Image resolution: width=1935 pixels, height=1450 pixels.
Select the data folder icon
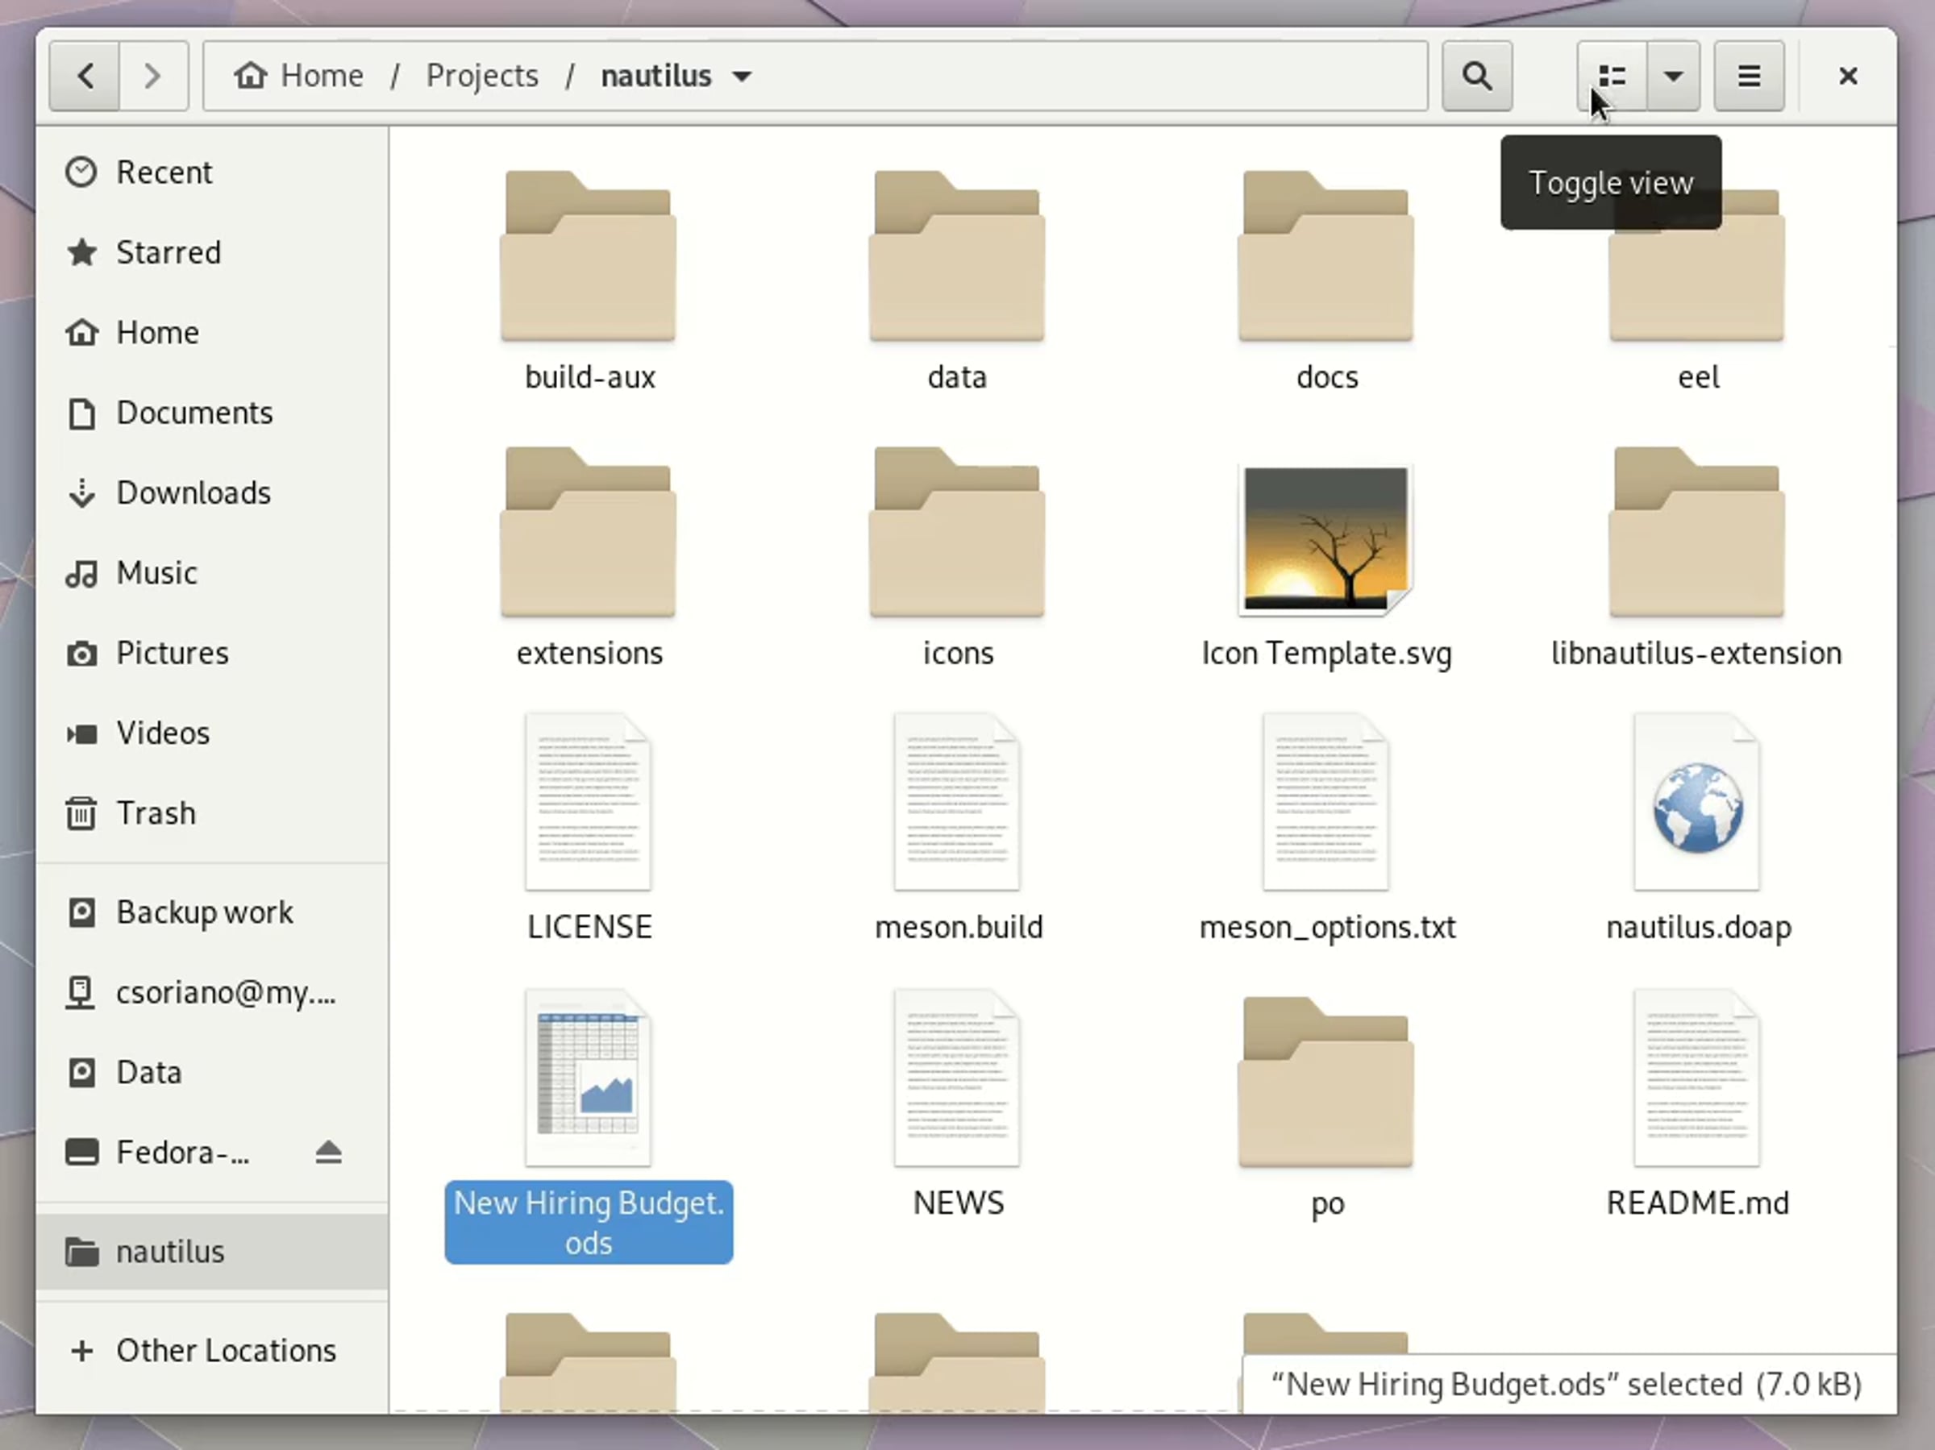957,256
